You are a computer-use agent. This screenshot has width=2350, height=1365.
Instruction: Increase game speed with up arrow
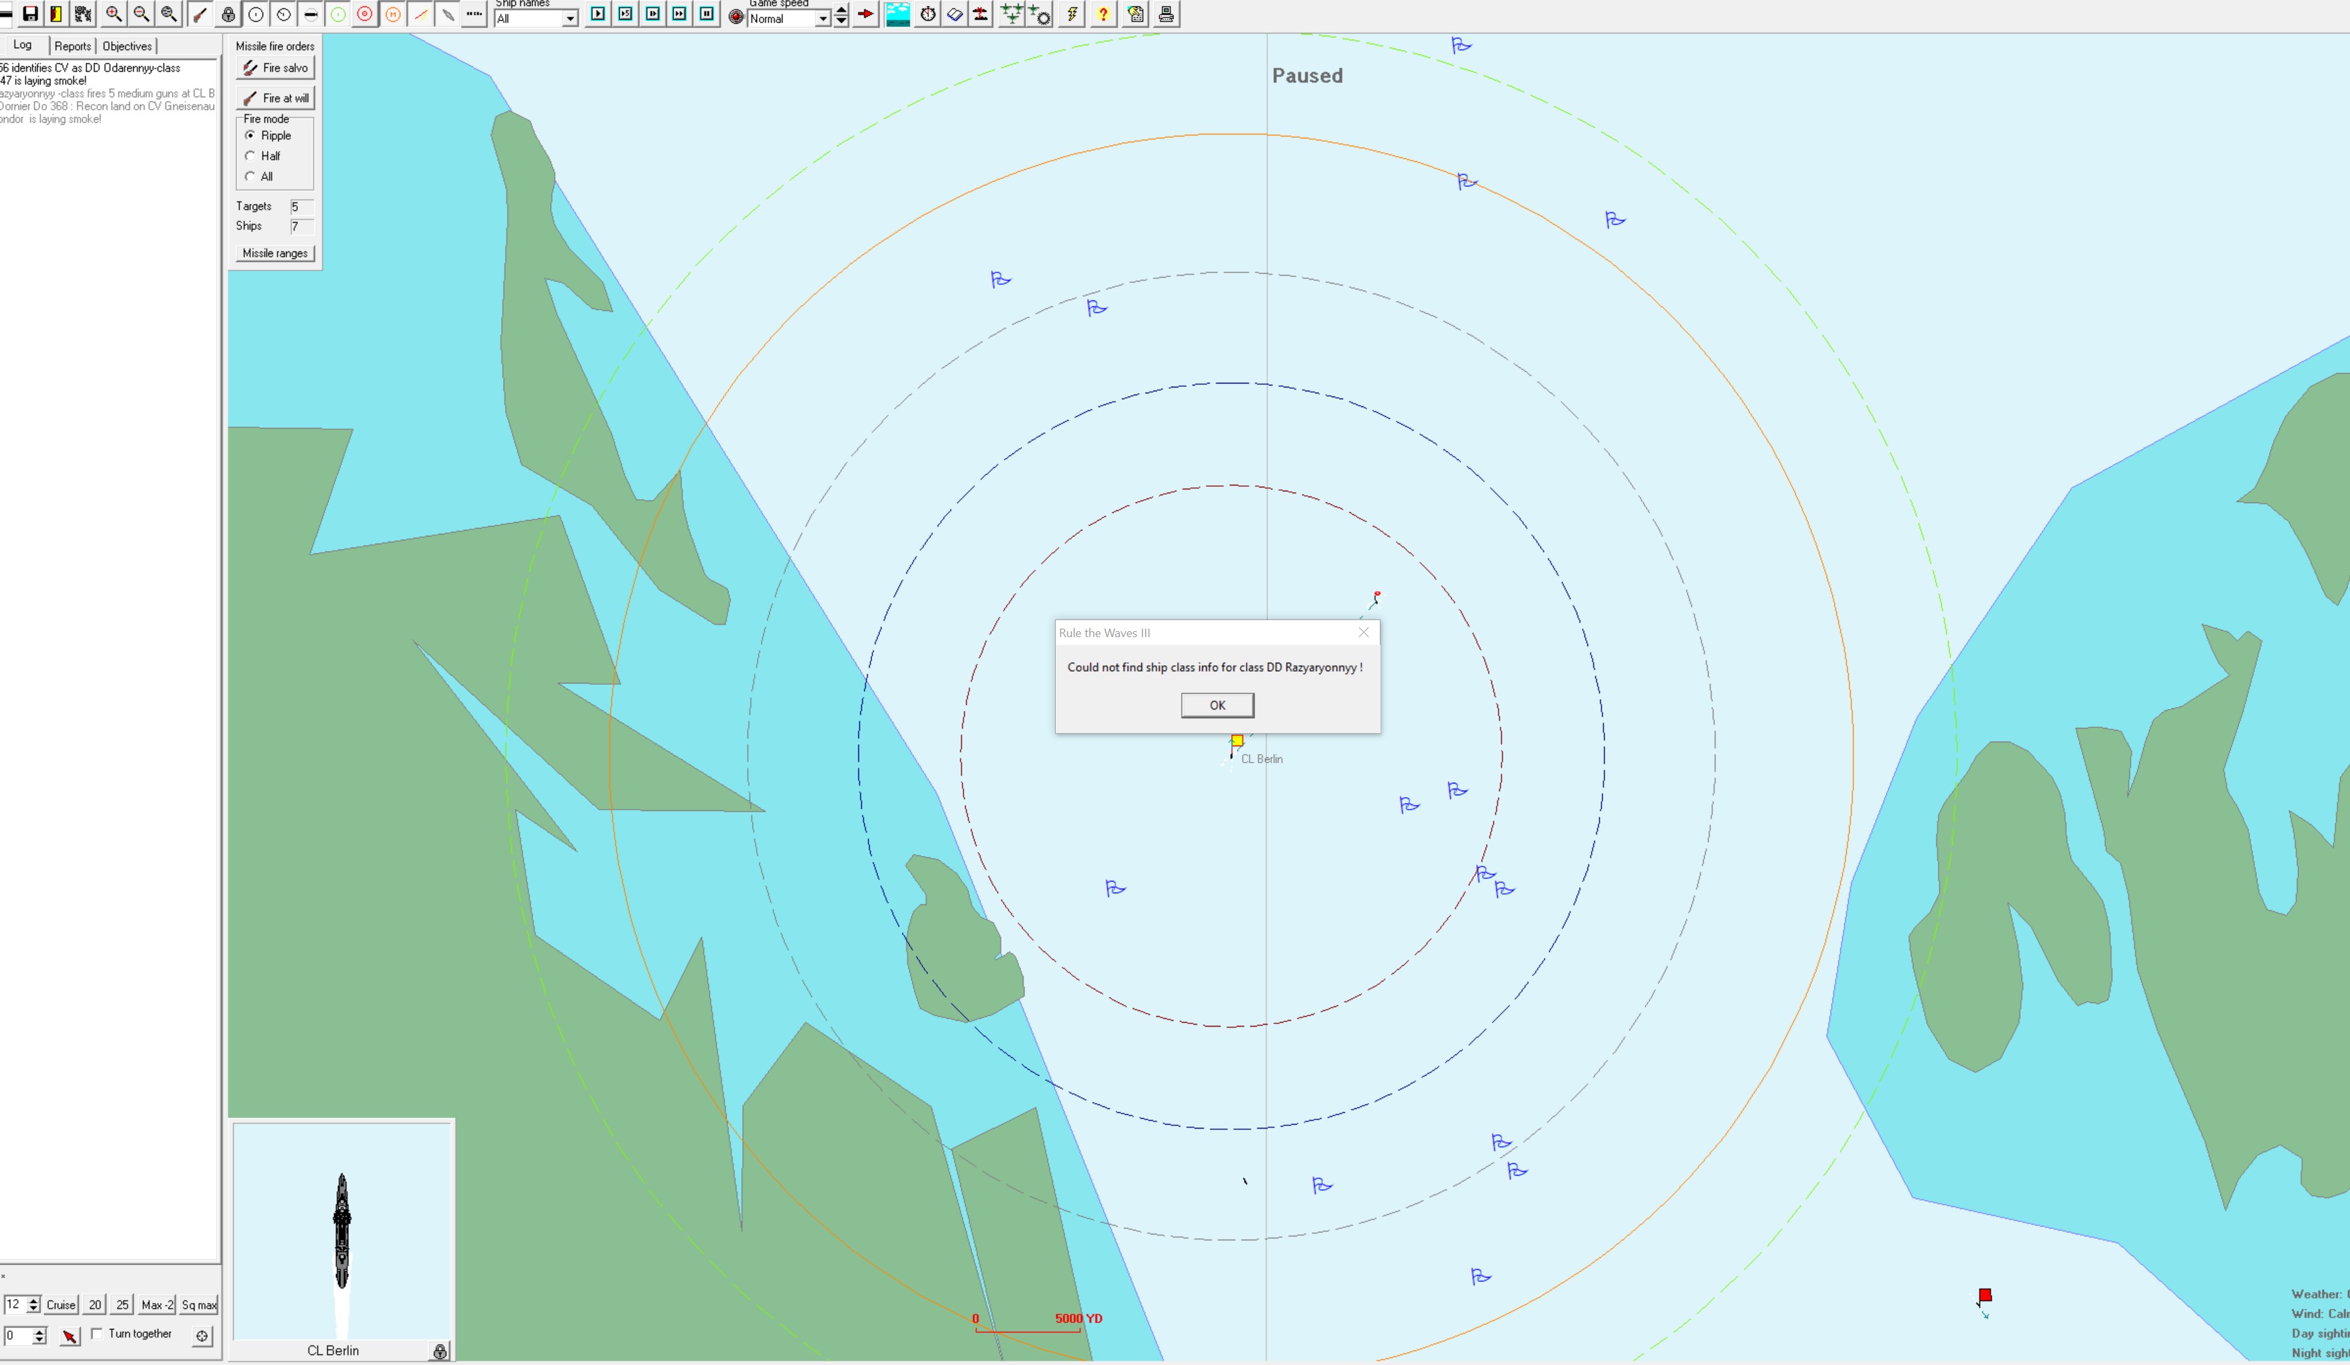point(841,9)
